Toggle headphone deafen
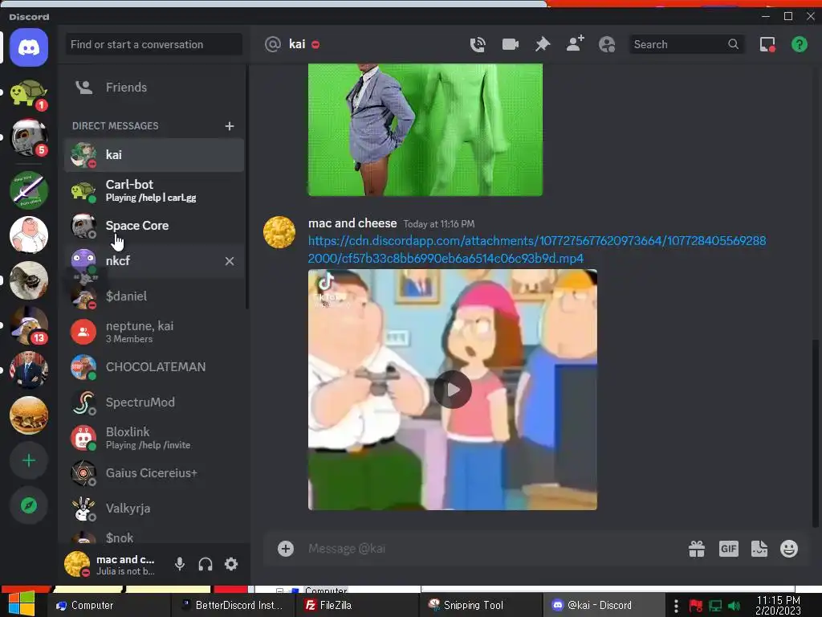This screenshot has height=617, width=822. 205,564
